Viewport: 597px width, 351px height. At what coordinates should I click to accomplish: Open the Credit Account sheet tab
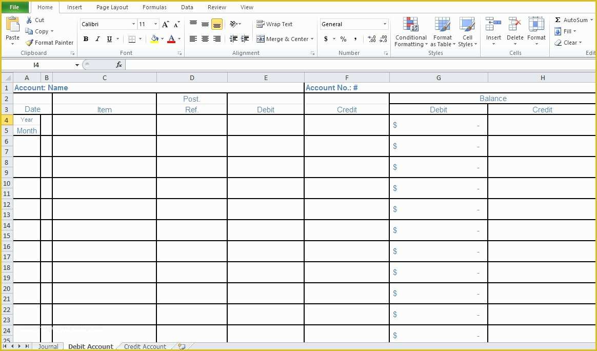pyautogui.click(x=145, y=346)
